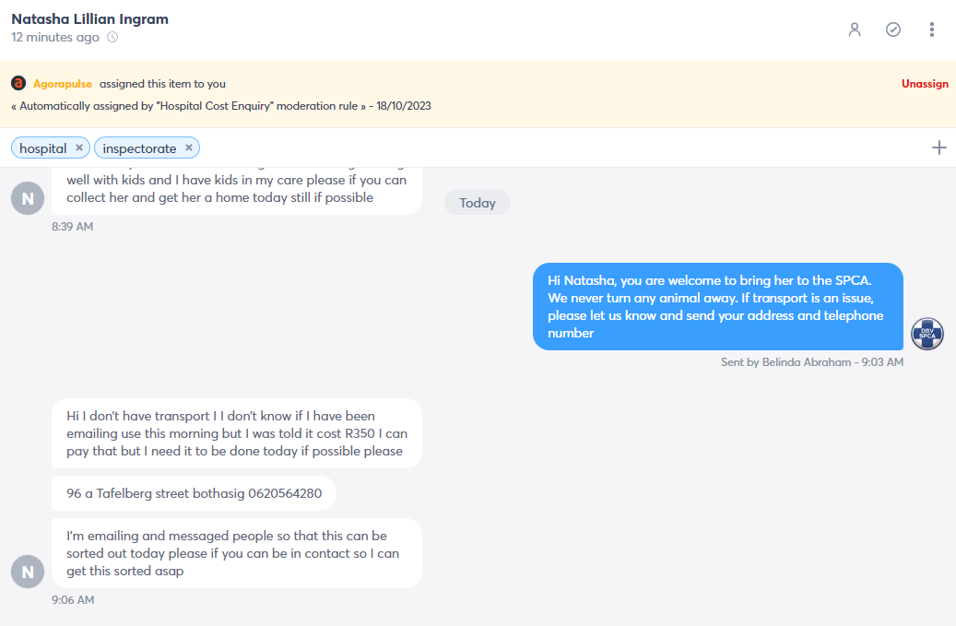This screenshot has width=956, height=626.
Task: Remove the inspectorate label
Action: coord(189,148)
